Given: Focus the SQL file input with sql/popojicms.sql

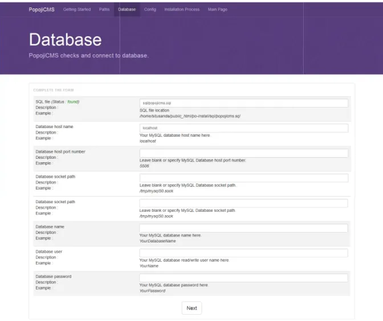Looking at the screenshot, I should (244, 103).
